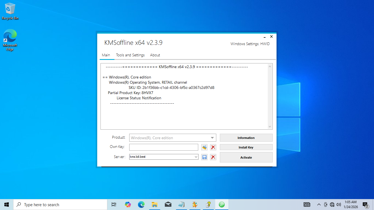Open the Recycle Bin desktop icon
This screenshot has height=210, width=374.
10,11
